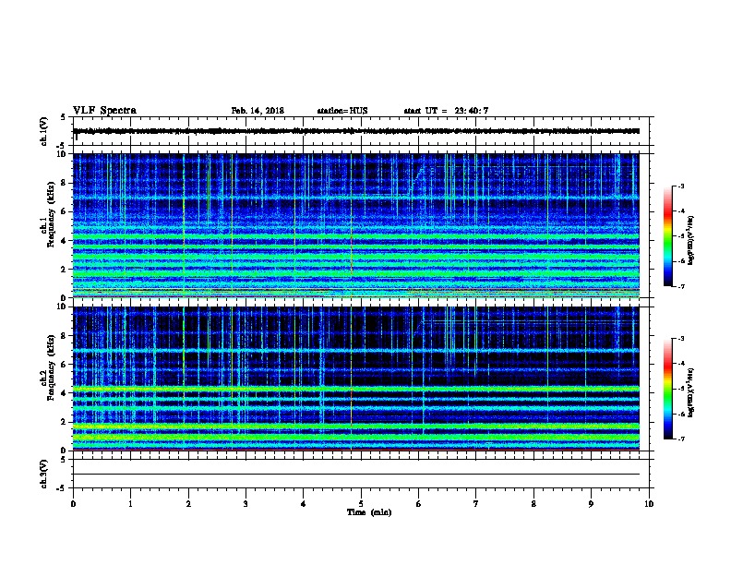Click time axis tick label "1"
Screen dimensions: 731x565
[130, 504]
